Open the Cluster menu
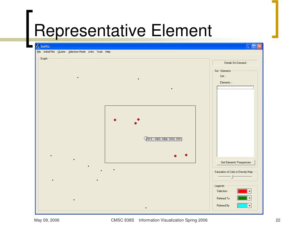The width and height of the screenshot is (301, 226). 61,52
